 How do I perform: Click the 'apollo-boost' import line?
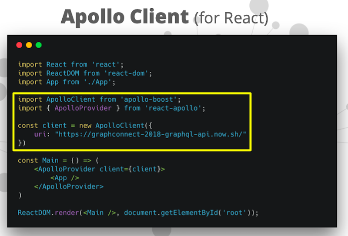[x=99, y=100]
